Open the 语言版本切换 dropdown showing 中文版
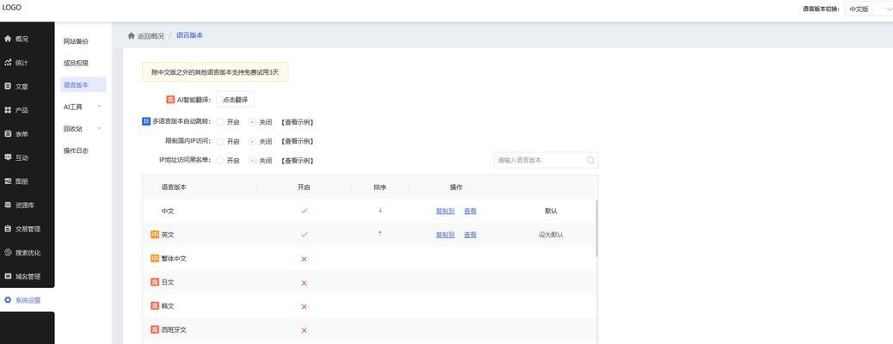This screenshot has width=893, height=344. tap(867, 9)
